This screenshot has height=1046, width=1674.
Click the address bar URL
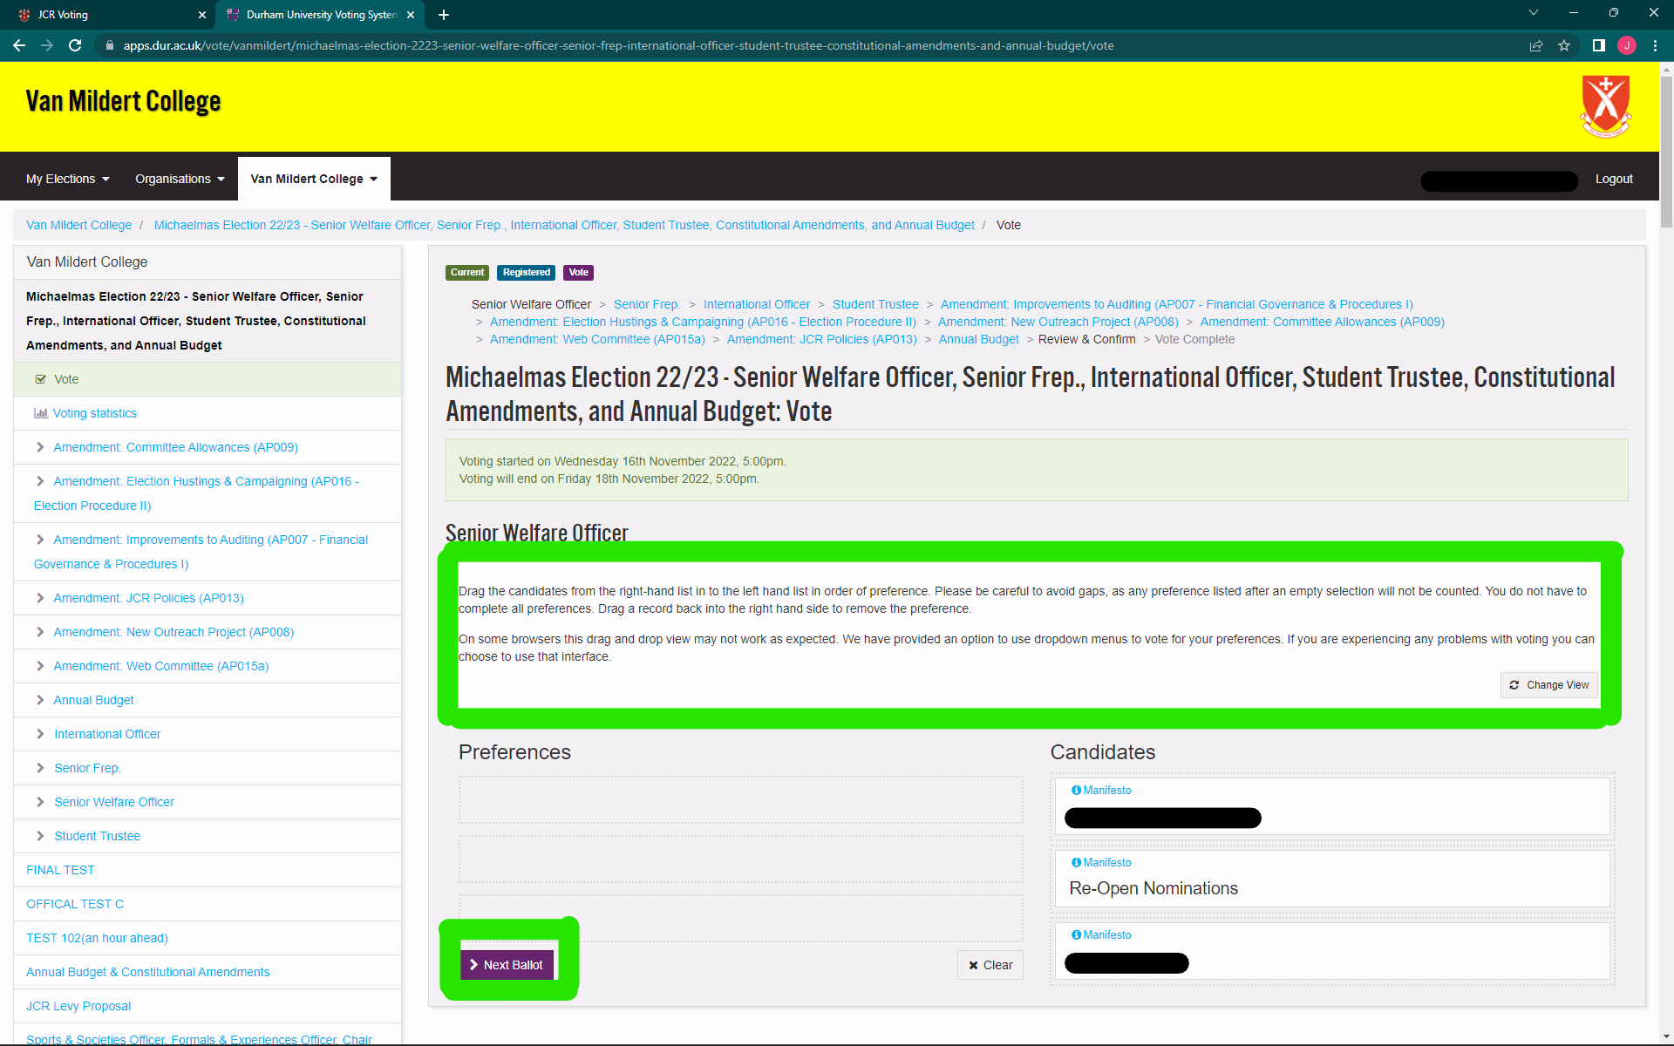tap(618, 45)
